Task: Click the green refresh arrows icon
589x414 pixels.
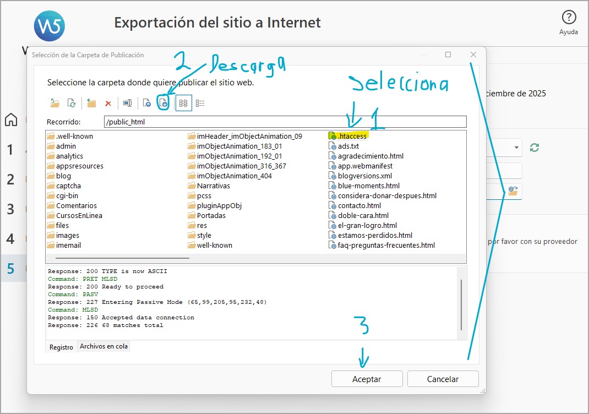Action: 534,148
